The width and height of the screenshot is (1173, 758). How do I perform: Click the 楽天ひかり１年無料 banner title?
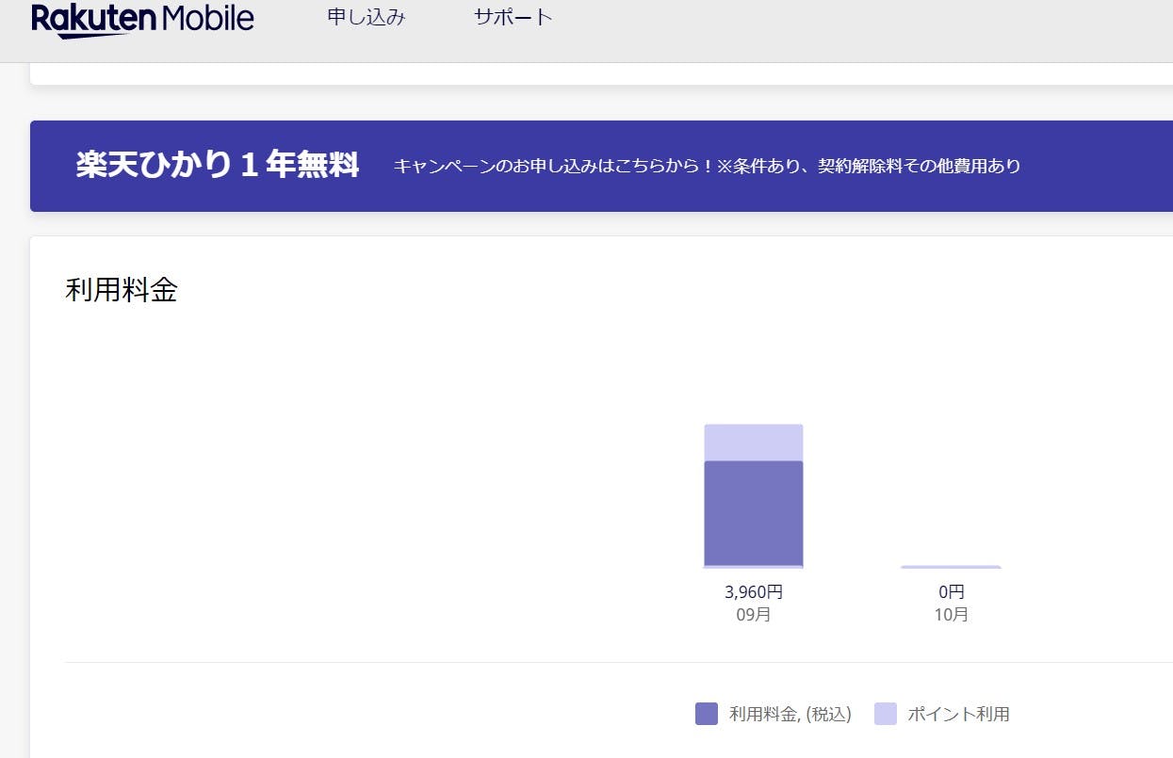coord(217,166)
